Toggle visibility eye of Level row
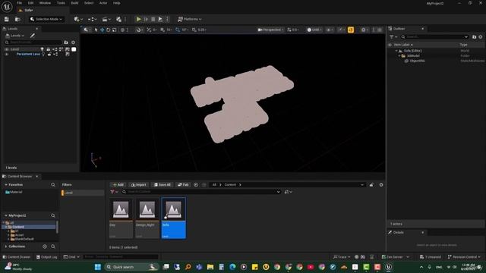 click(7, 49)
